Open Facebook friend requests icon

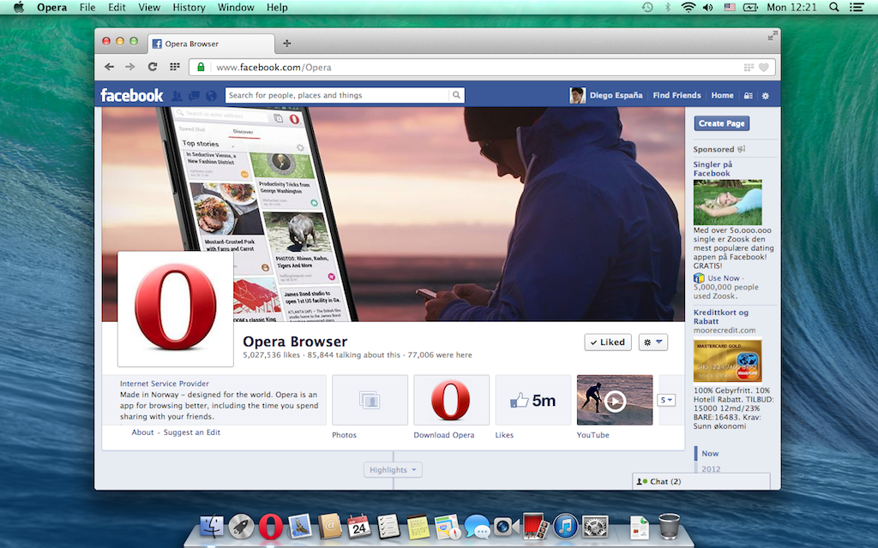(x=177, y=96)
